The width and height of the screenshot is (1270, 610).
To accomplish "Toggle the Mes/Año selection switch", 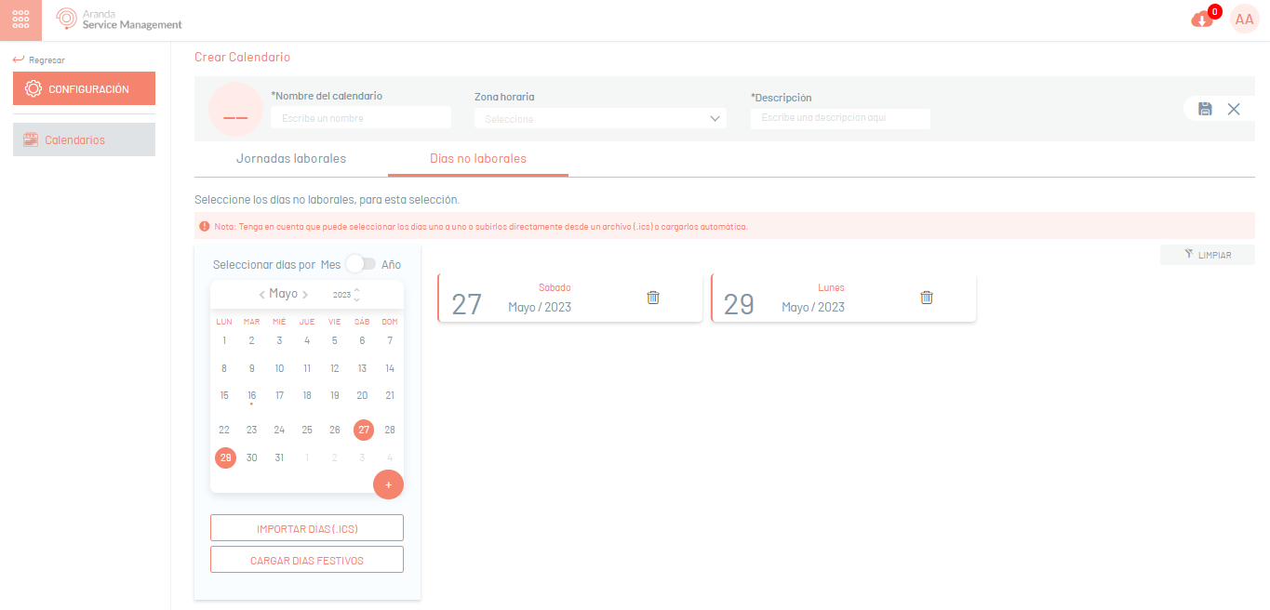I will click(x=360, y=264).
